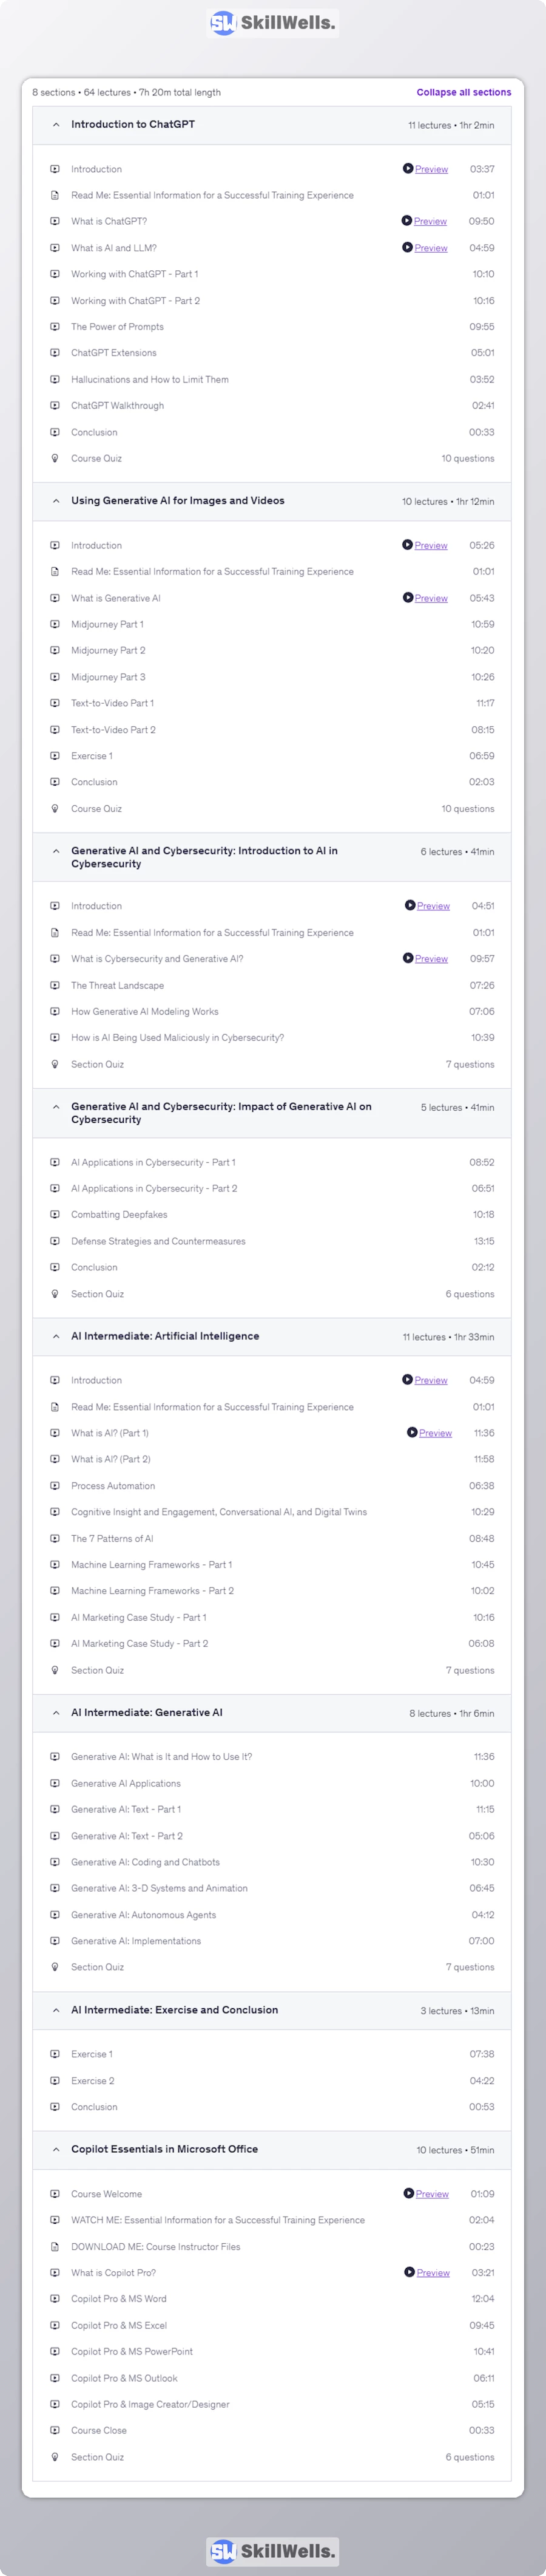
Task: Open Preview for Introduction in the Introduction to ChatGPT section
Action: pos(431,169)
